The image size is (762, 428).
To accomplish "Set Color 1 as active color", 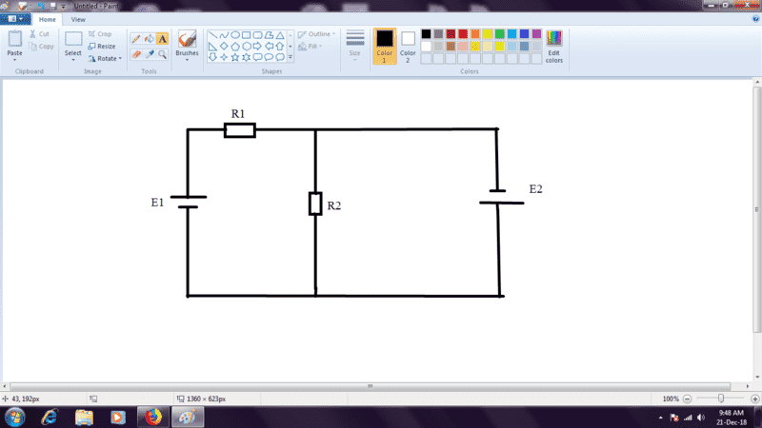I will [x=385, y=44].
